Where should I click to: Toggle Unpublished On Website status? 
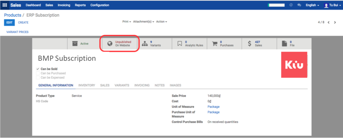coord(119,44)
